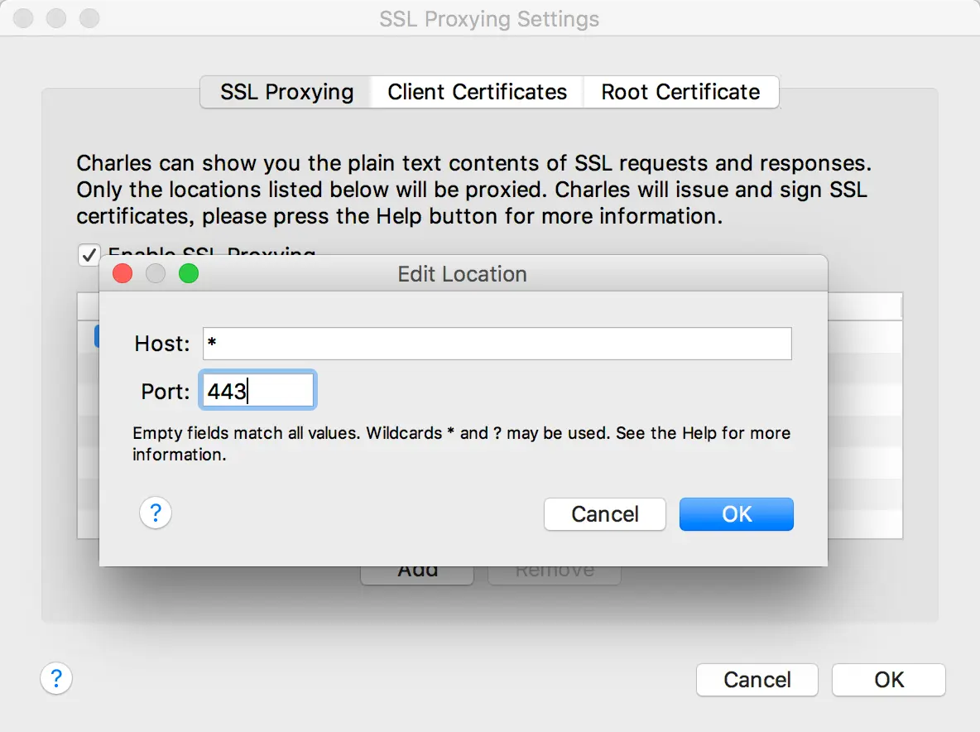The width and height of the screenshot is (980, 732).
Task: Cancel the SSL Proxying Settings window
Action: pos(757,680)
